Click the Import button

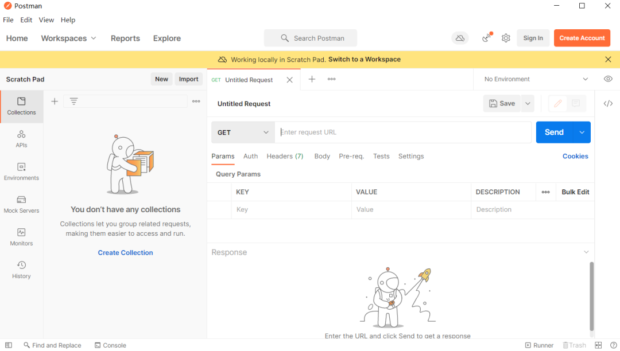pos(188,79)
